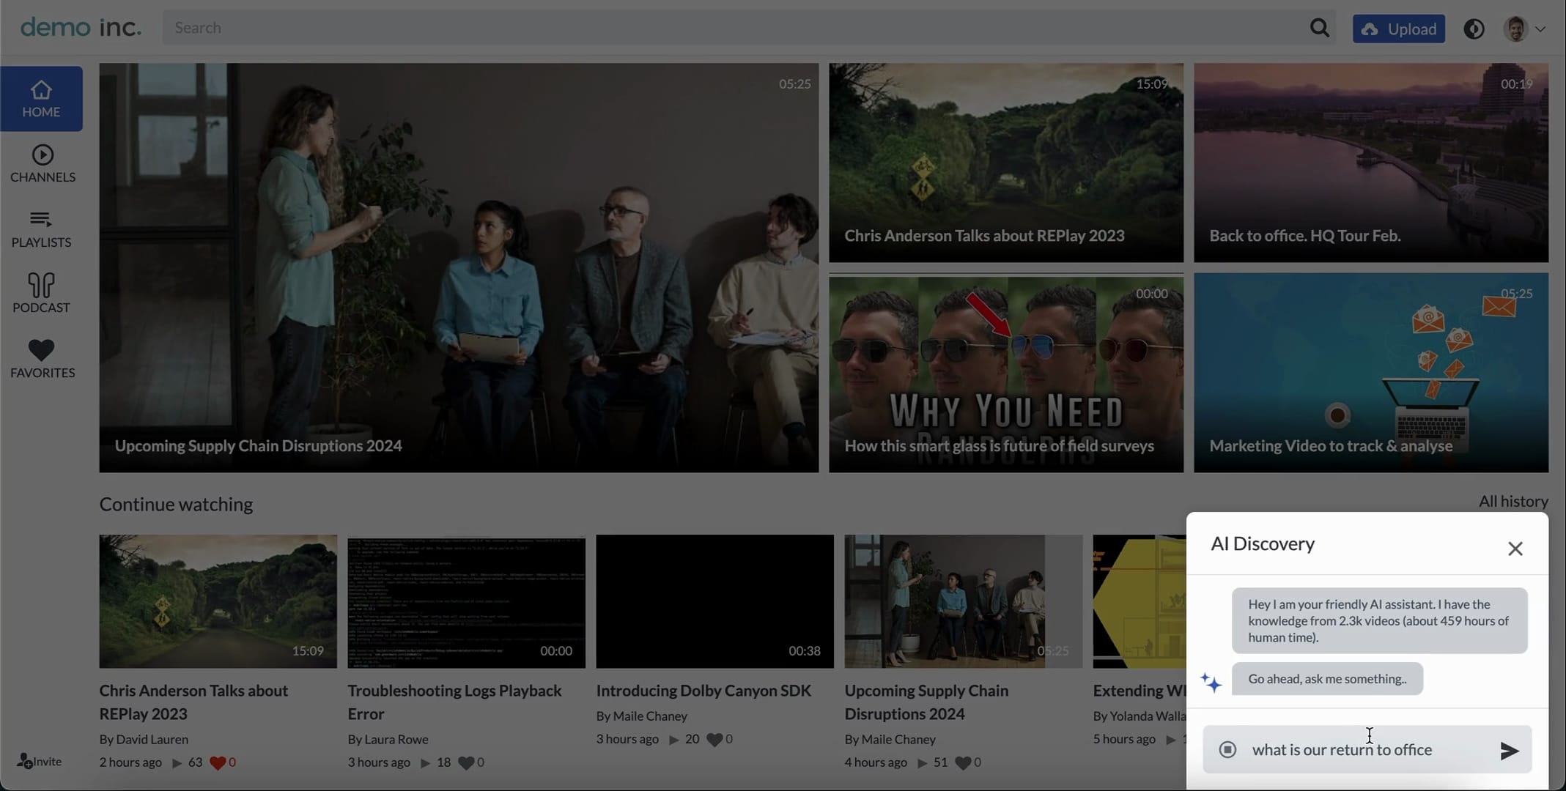
Task: Open the Channels sidebar section
Action: tap(43, 163)
